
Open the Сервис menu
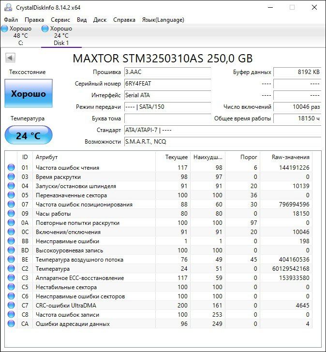point(60,20)
